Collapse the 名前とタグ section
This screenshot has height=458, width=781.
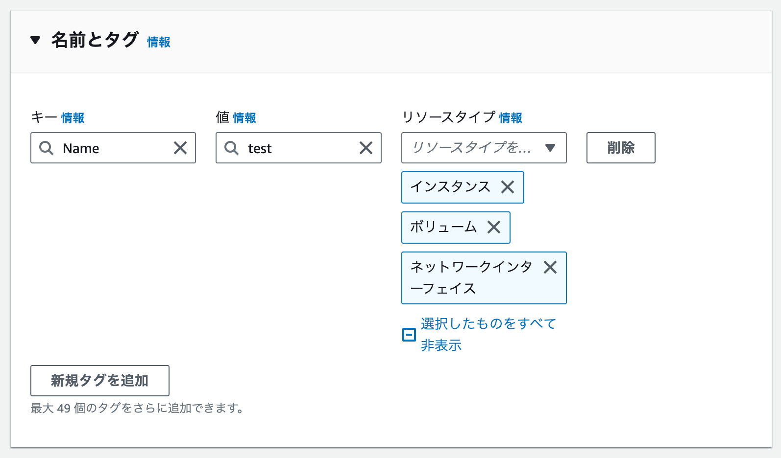tap(35, 40)
